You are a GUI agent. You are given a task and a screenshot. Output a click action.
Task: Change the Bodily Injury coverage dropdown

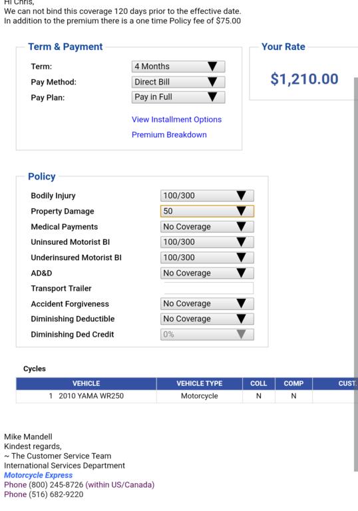tap(207, 196)
